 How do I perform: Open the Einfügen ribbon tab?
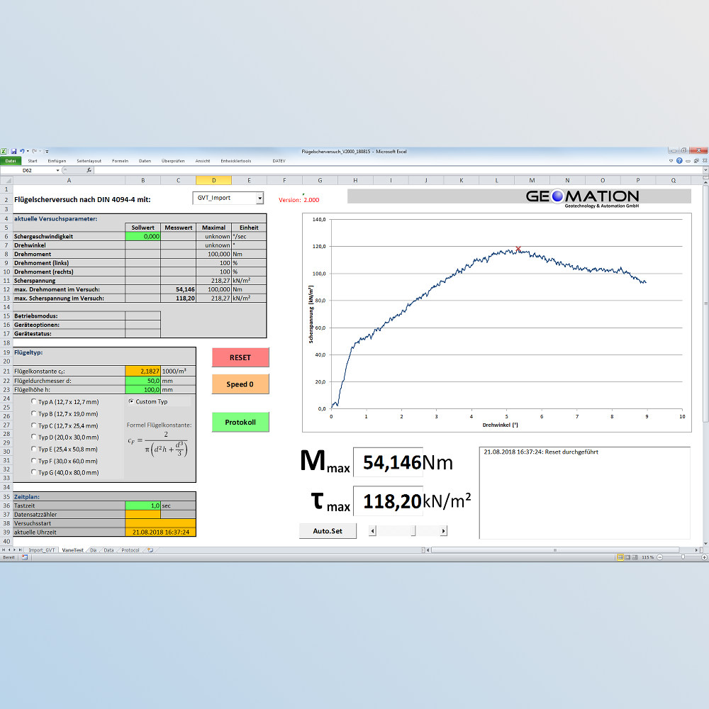(57, 161)
